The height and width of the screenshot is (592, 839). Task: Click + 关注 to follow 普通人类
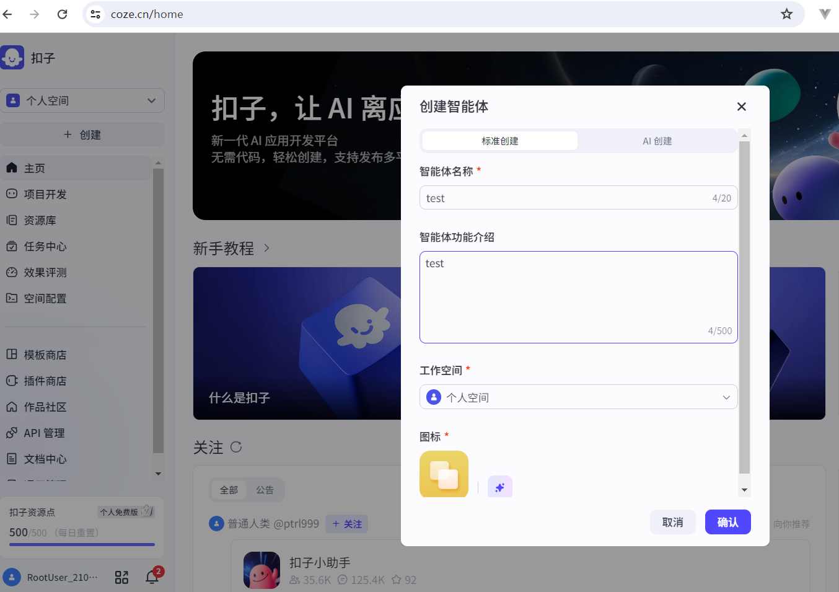click(346, 524)
